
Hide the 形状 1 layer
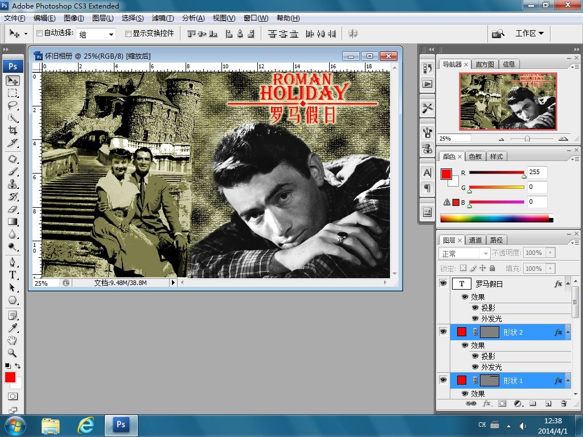pyautogui.click(x=443, y=380)
